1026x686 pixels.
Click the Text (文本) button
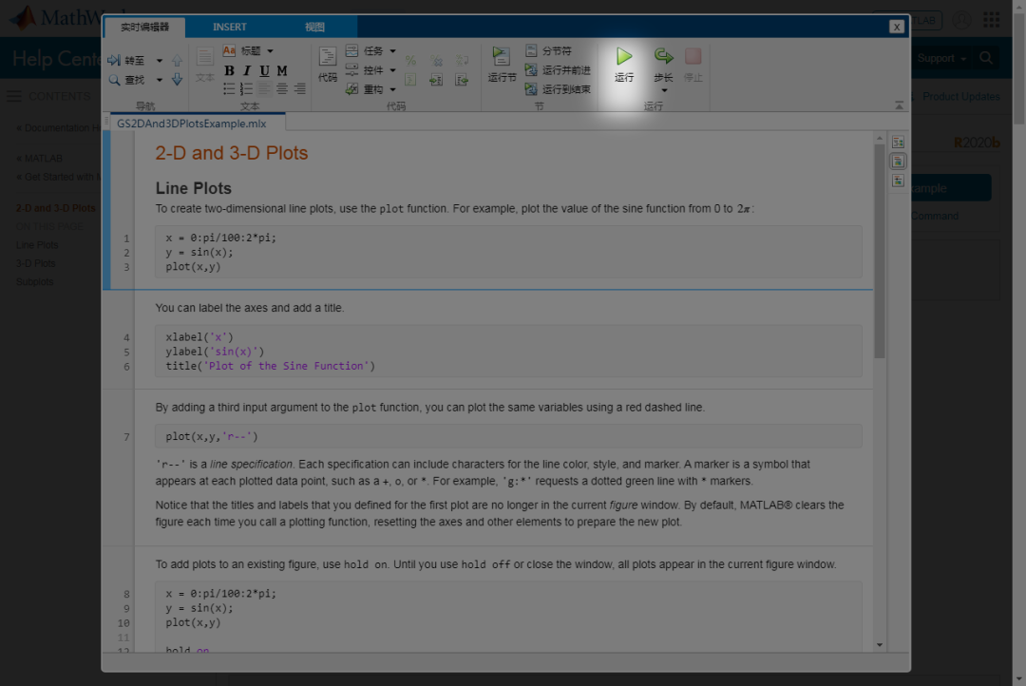tap(205, 65)
